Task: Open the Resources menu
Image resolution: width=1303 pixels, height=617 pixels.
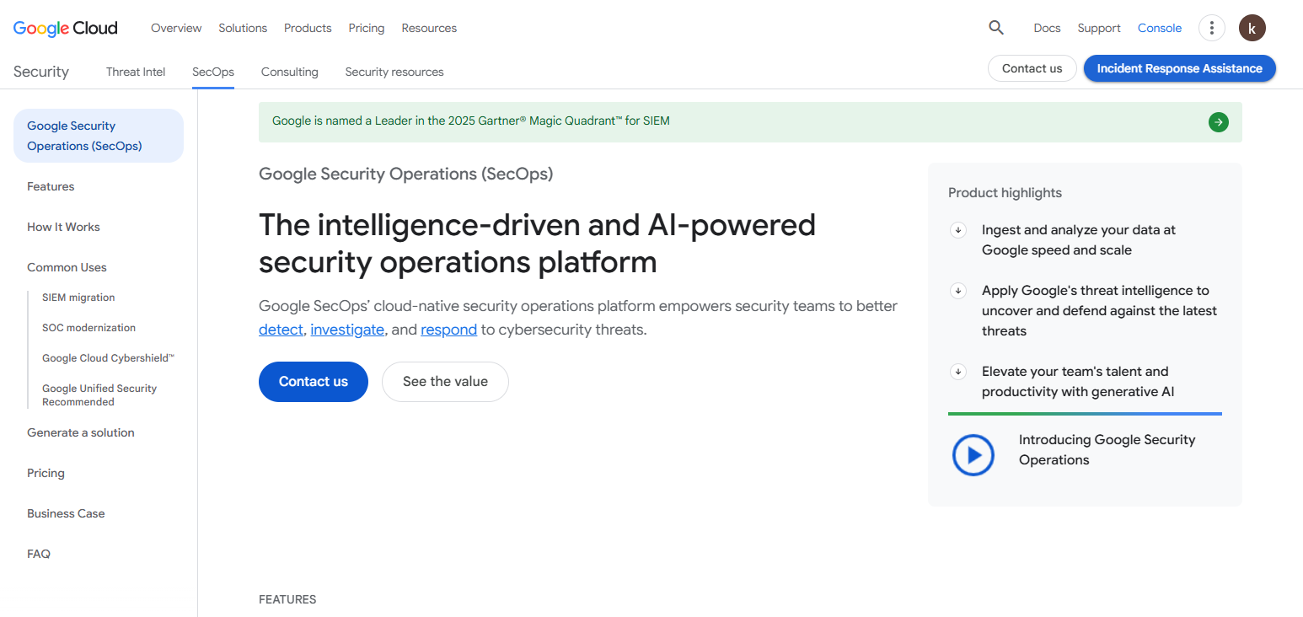Action: (x=429, y=28)
